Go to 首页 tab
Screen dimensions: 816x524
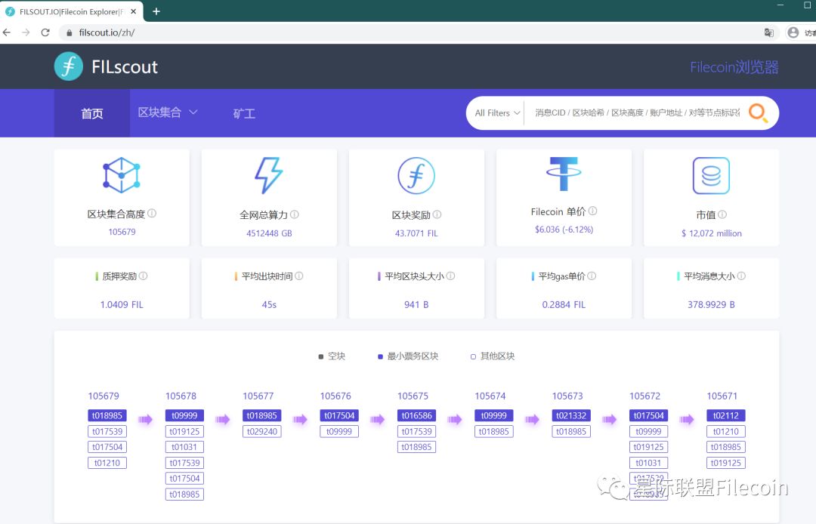point(92,113)
